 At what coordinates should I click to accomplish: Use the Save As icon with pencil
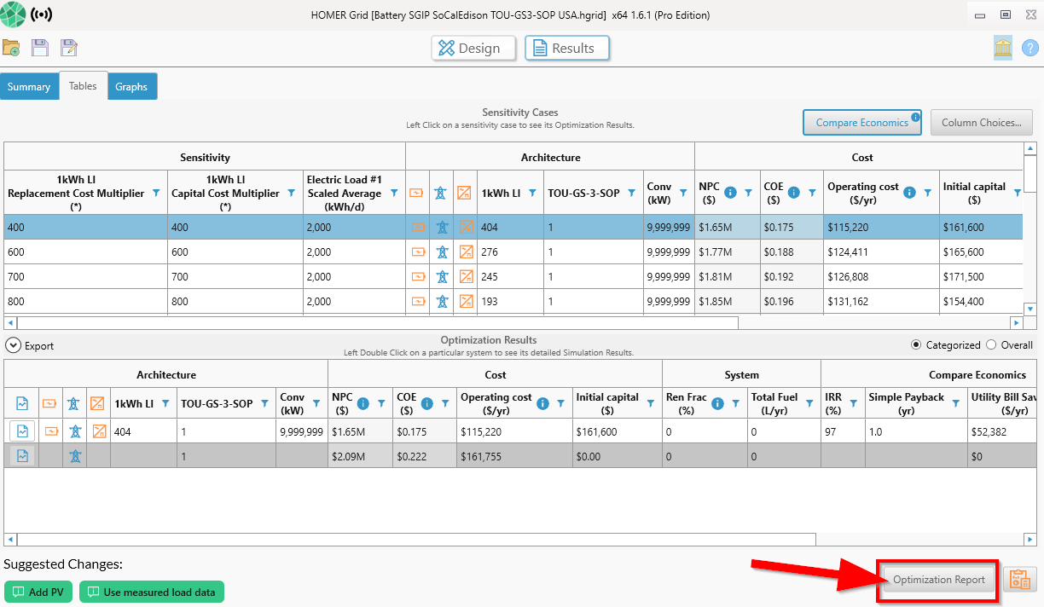[68, 47]
